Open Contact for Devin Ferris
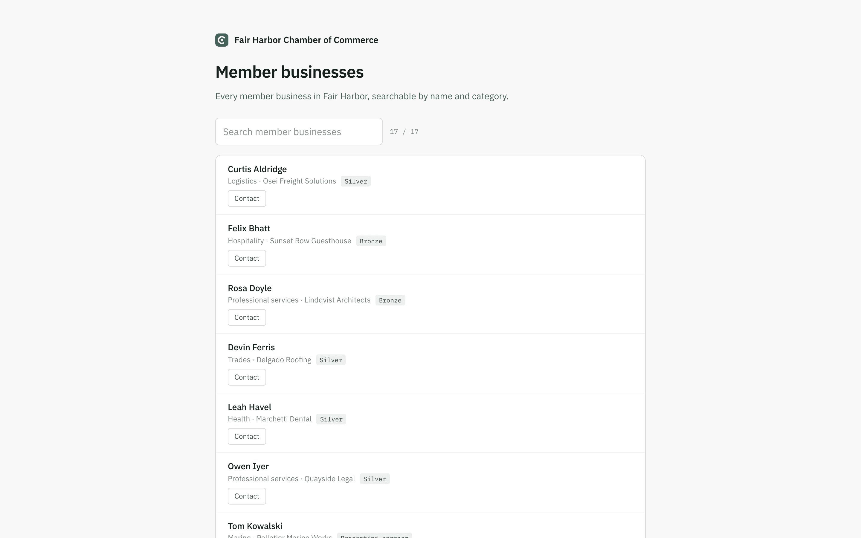861x538 pixels. coord(247,377)
